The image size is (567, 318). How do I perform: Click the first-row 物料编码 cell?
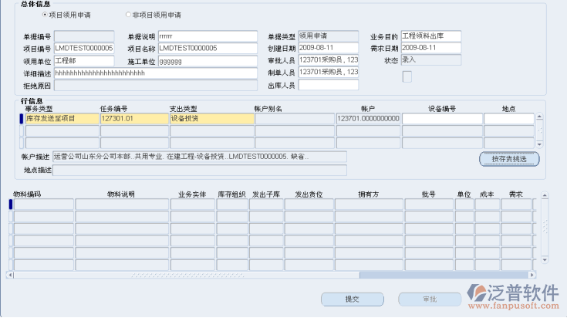click(44, 204)
